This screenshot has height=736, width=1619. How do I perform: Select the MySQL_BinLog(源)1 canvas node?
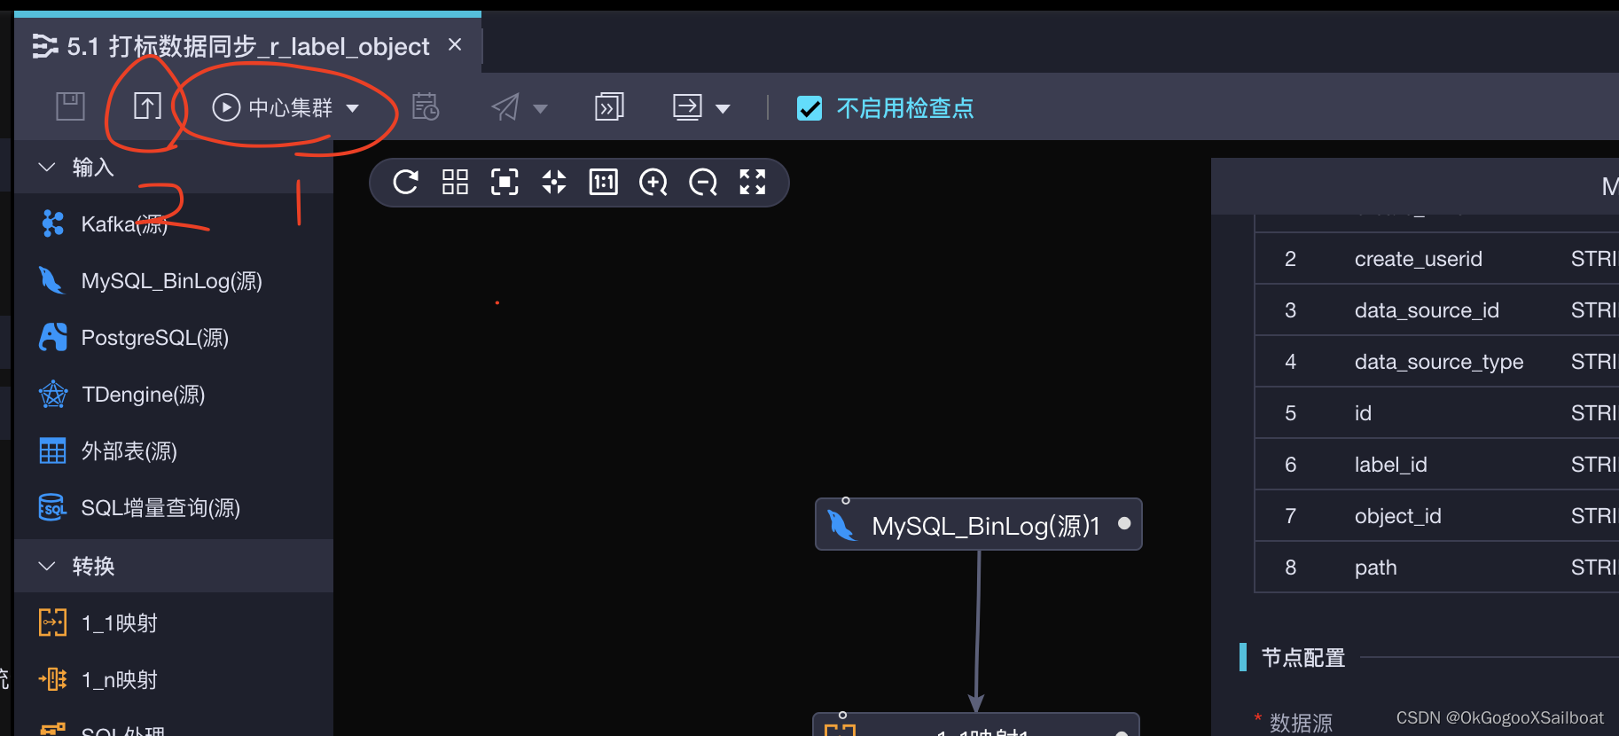tap(979, 524)
